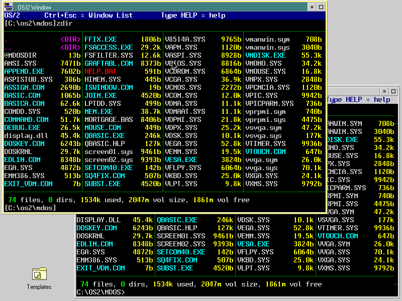This screenshot has width=402, height=301.
Task: Select SCREEN02.SYS in the background window
Action: point(181,244)
